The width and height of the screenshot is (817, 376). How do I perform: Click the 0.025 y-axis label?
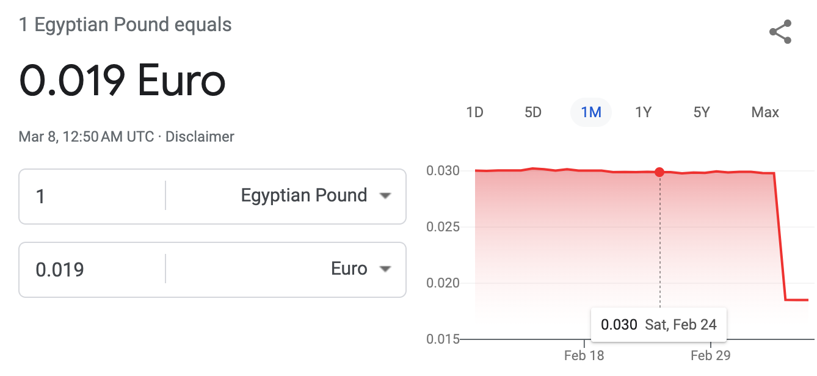click(x=443, y=228)
